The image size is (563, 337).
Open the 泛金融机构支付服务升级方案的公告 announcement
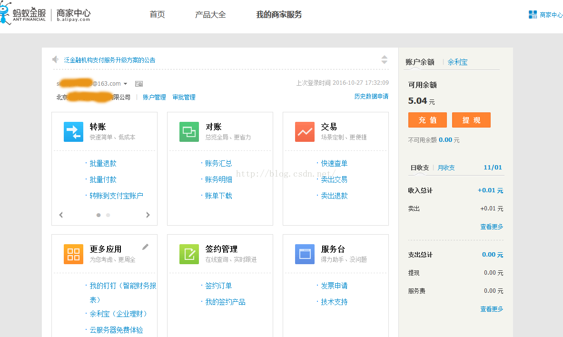(x=109, y=60)
